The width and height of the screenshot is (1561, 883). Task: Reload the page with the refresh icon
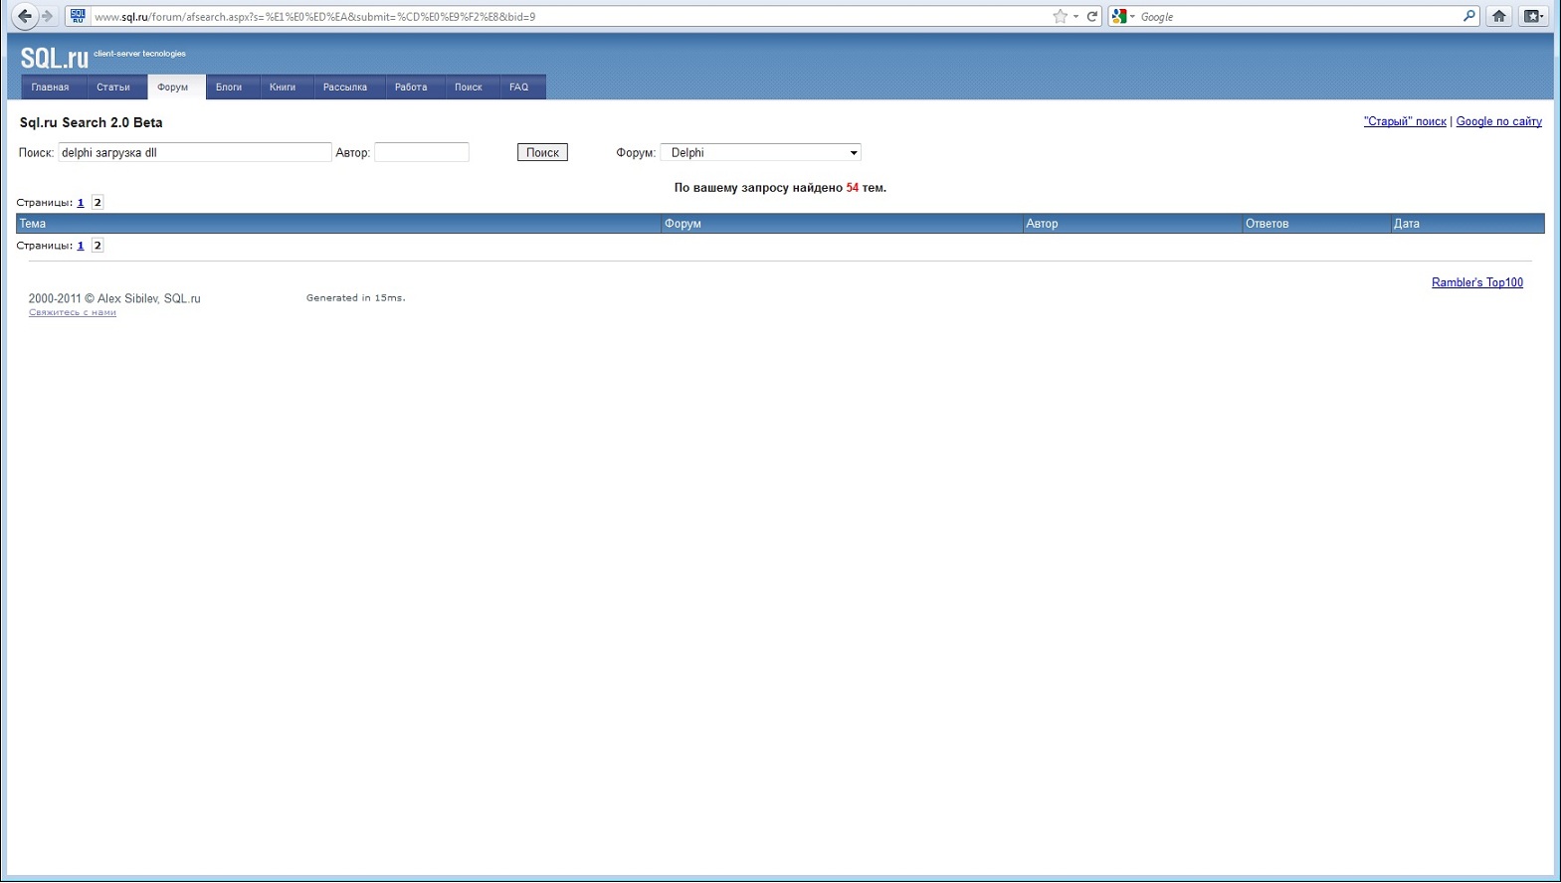point(1091,16)
